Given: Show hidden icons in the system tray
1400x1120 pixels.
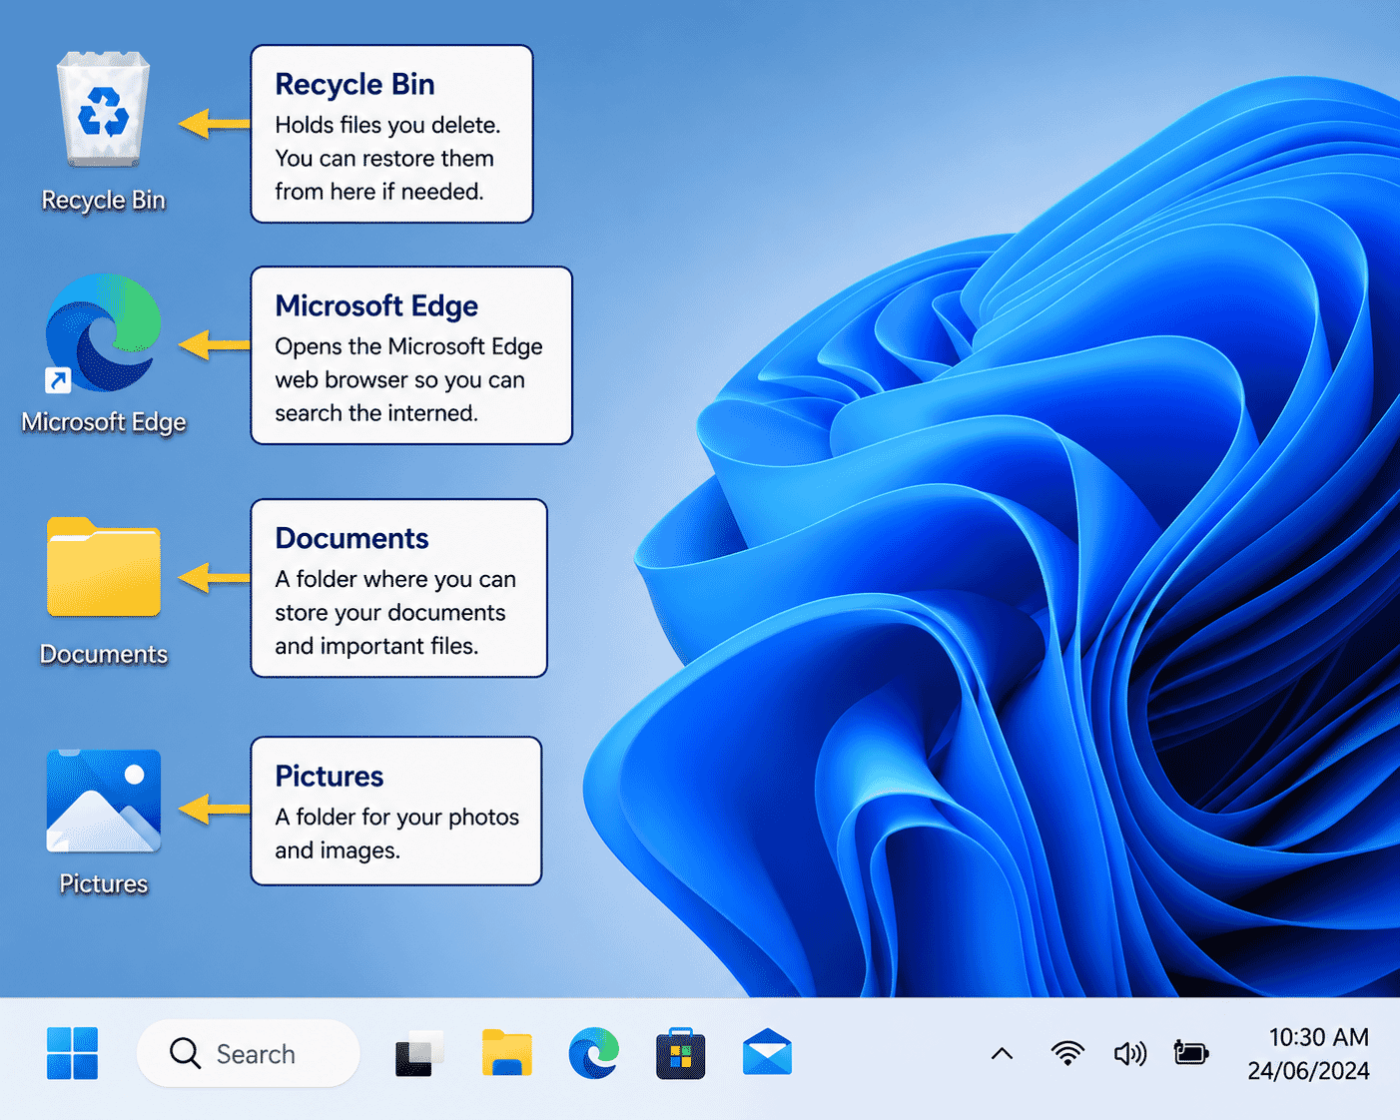Looking at the screenshot, I should pos(1002,1054).
